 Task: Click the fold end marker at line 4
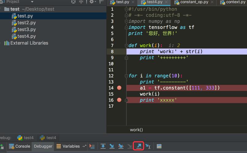pyautogui.click(x=126, y=28)
